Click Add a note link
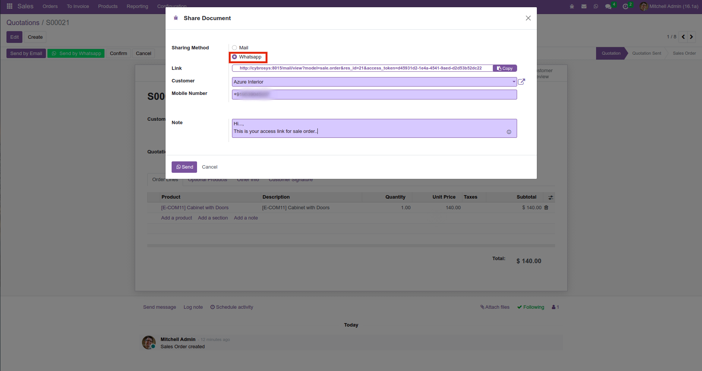The image size is (702, 371). (246, 218)
